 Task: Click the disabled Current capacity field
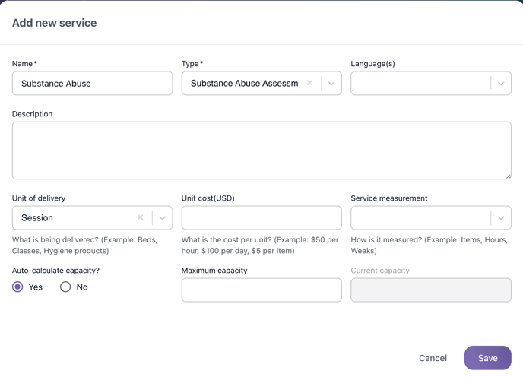coord(431,290)
